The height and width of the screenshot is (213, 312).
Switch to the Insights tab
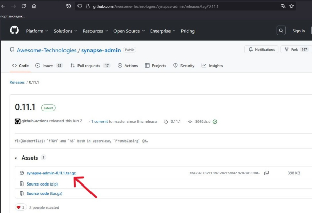pyautogui.click(x=212, y=66)
